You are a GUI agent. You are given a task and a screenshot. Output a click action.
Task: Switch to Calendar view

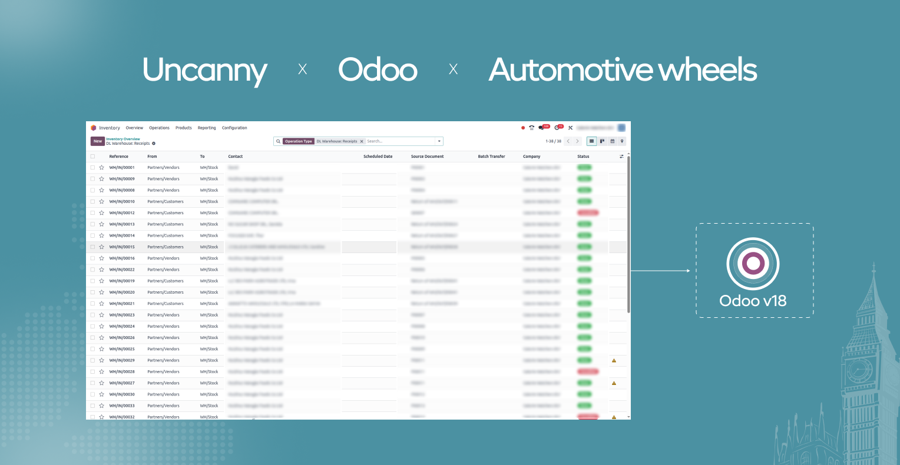tap(612, 141)
